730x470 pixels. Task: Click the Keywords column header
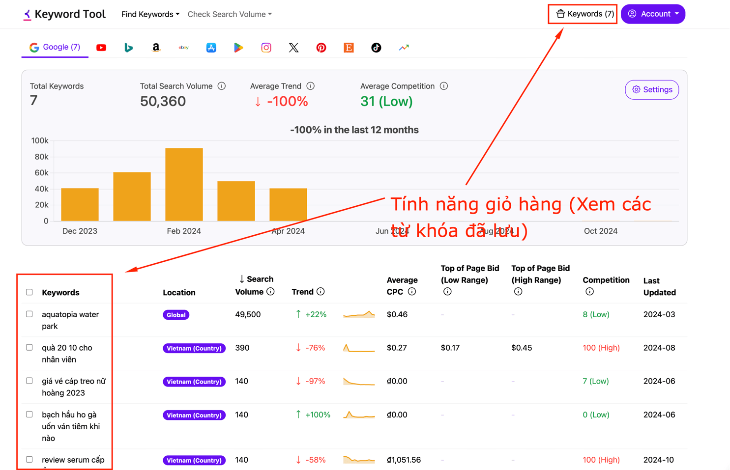click(60, 293)
